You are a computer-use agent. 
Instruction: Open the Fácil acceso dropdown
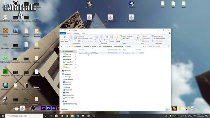(125, 39)
